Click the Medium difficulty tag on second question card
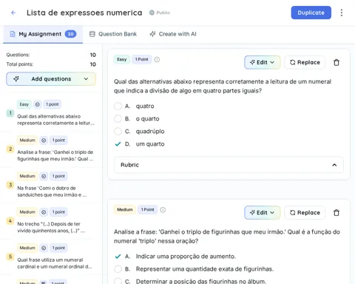 [x=125, y=209]
